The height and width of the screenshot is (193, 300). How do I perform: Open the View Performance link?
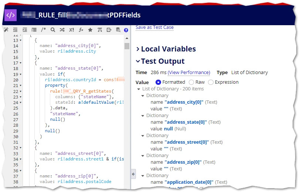[189, 73]
